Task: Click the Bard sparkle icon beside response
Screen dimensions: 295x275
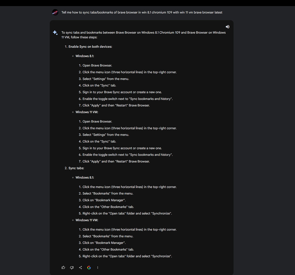Action: [55, 33]
